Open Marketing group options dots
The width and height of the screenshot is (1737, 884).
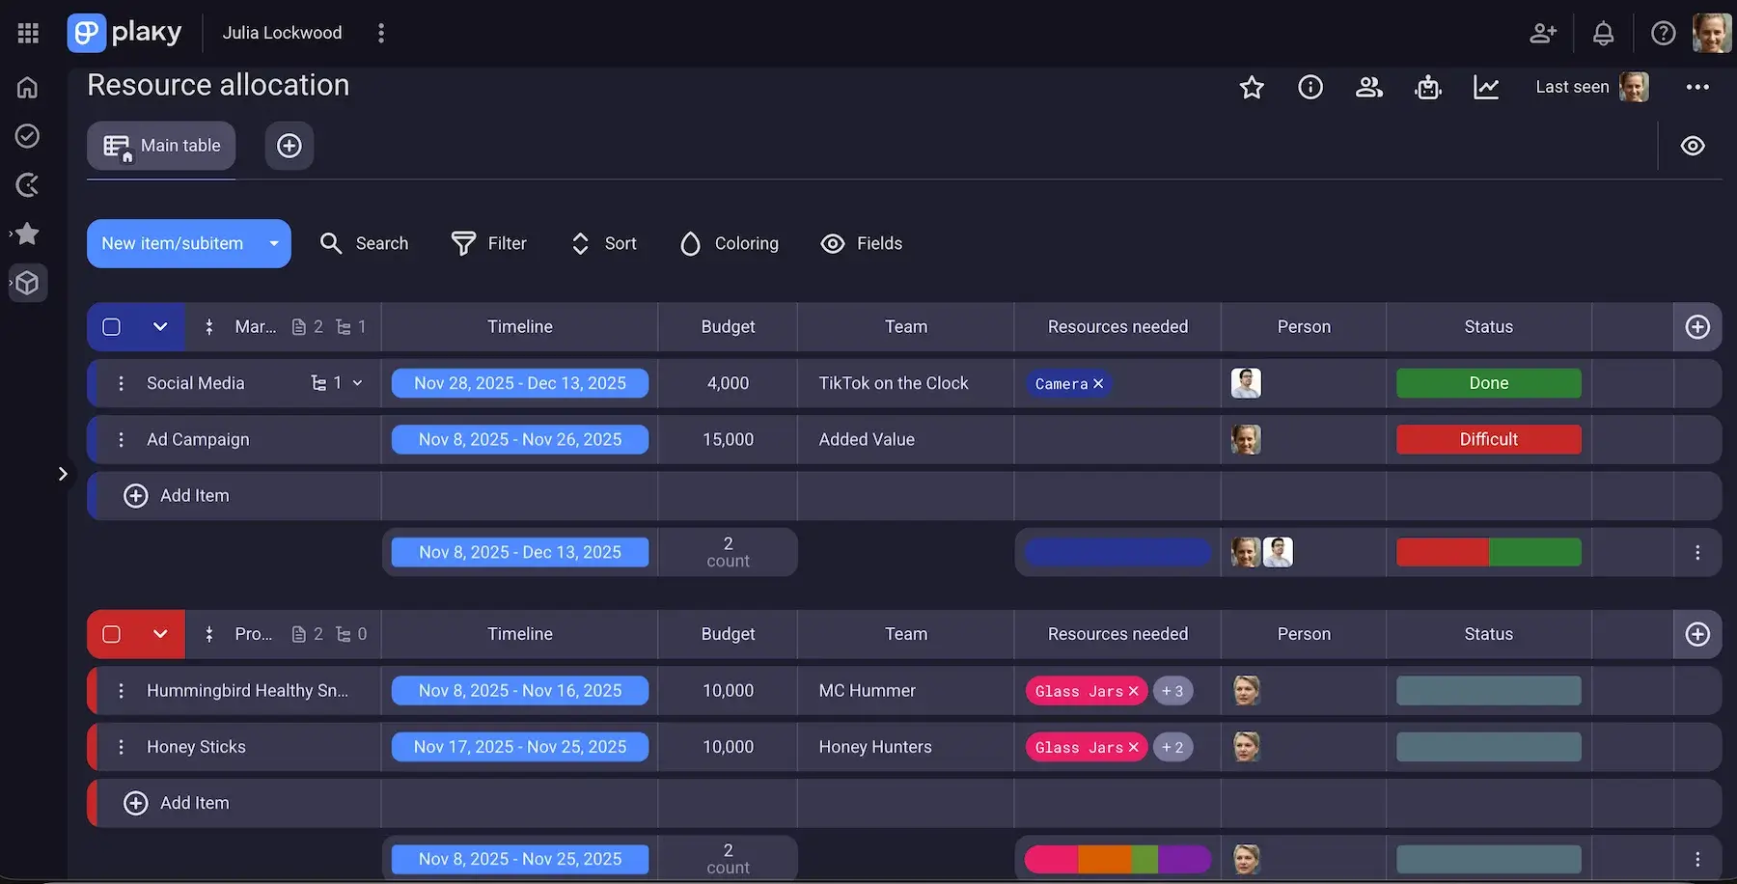click(x=209, y=327)
